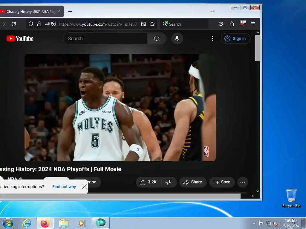The height and width of the screenshot is (229, 306).
Task: Select the Chasing History: 2024 NBA tab
Action: pos(31,12)
